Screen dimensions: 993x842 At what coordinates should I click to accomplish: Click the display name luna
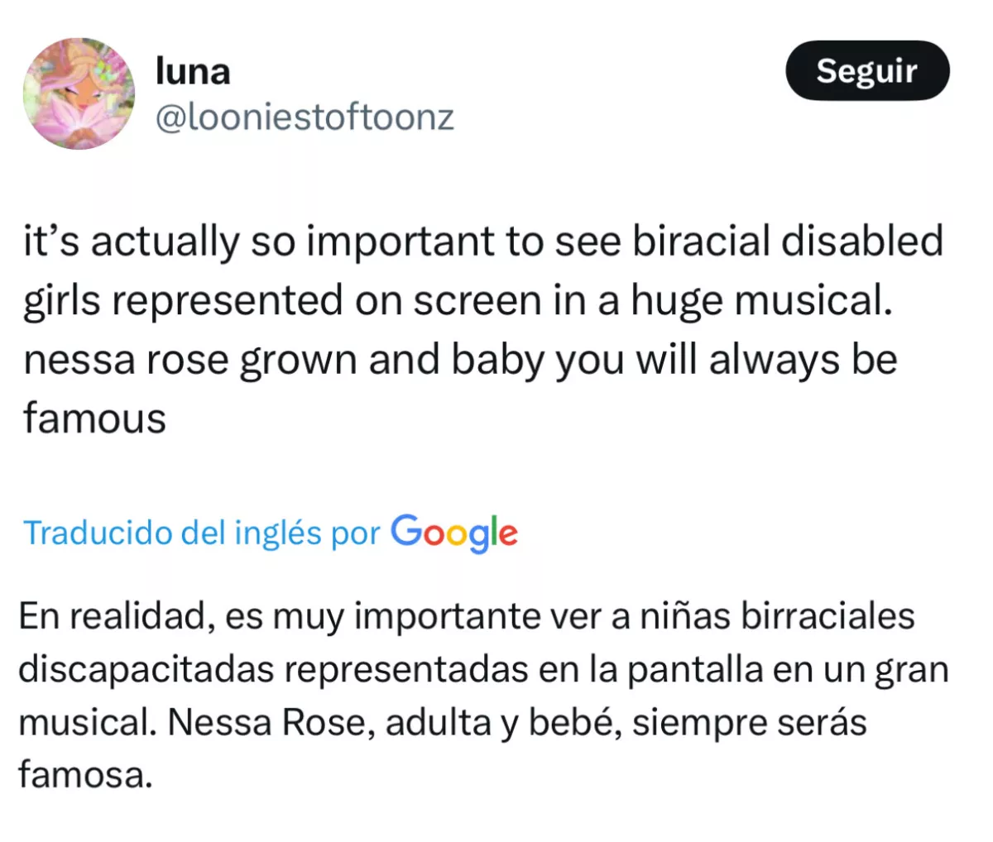192,71
